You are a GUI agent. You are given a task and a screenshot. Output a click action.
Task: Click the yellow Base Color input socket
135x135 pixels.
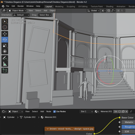[x=120, y=118]
